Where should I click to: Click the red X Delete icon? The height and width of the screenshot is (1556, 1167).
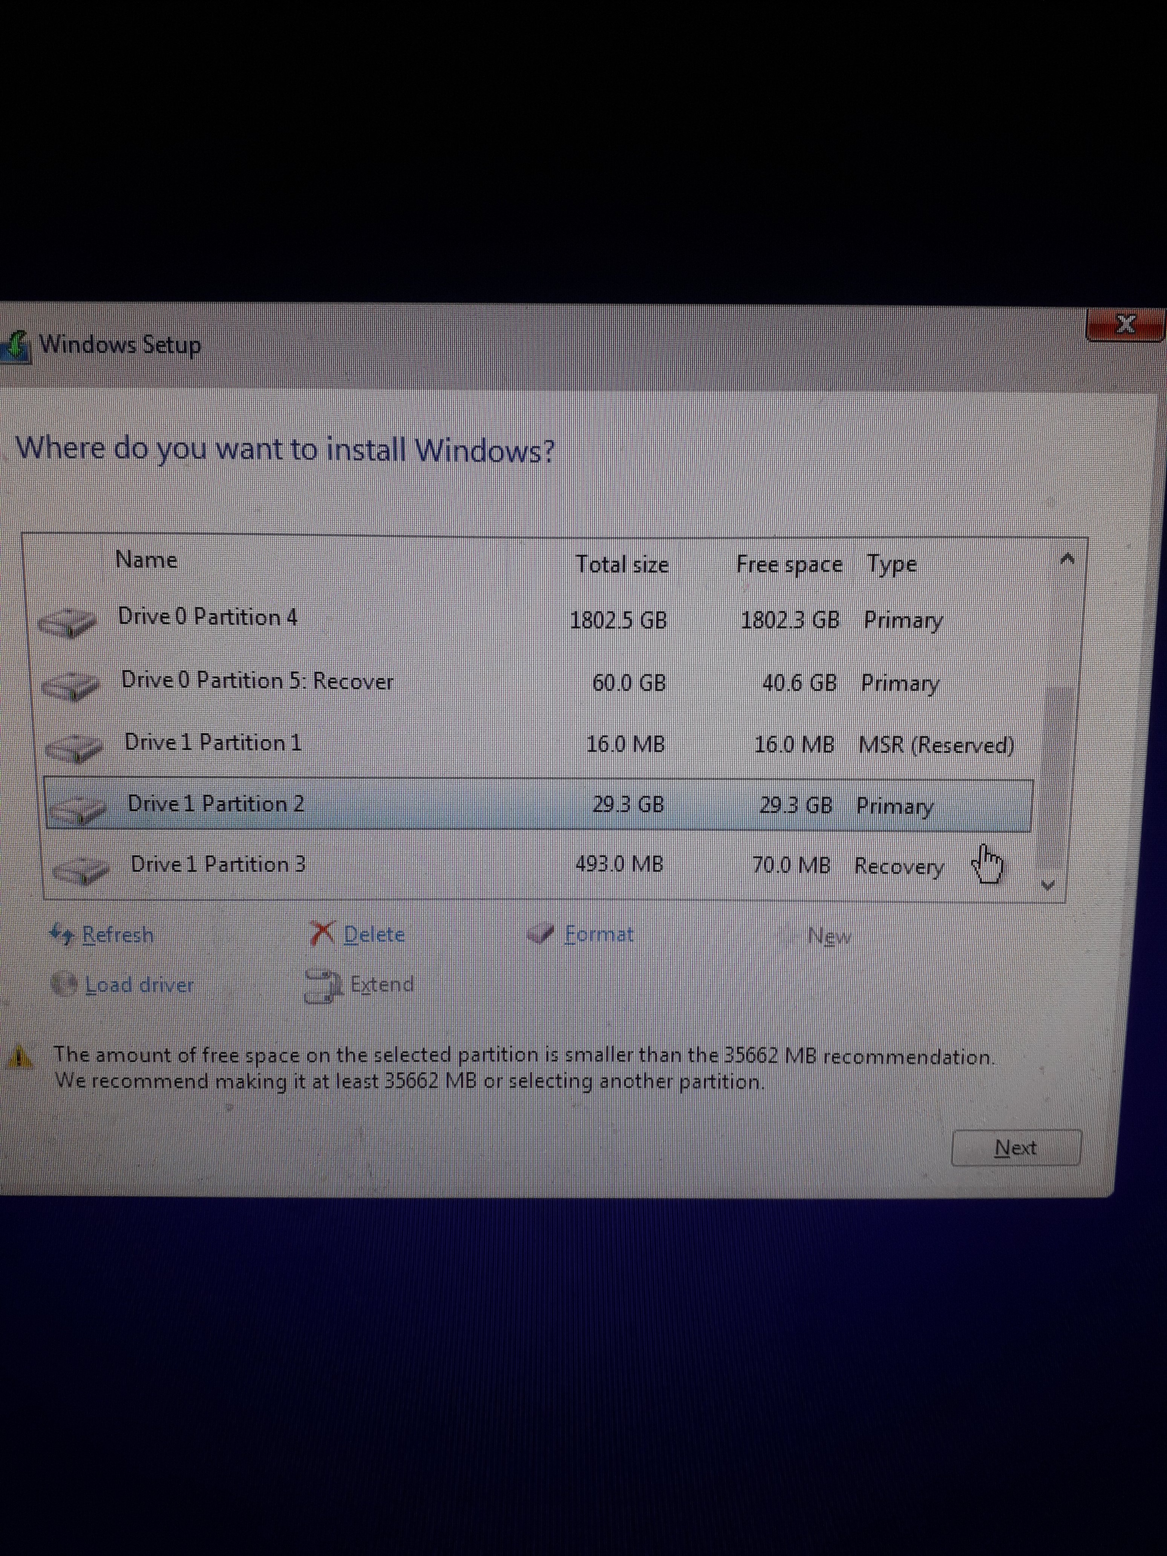tap(322, 933)
